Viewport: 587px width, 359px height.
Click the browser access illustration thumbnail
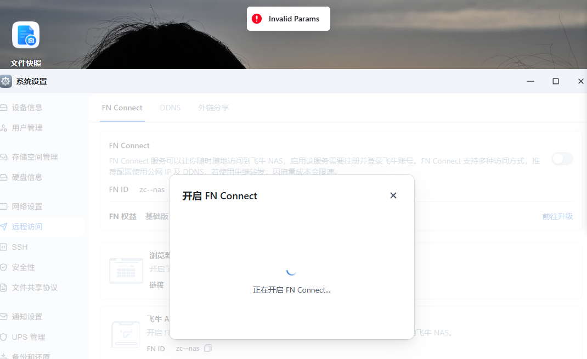[126, 271]
